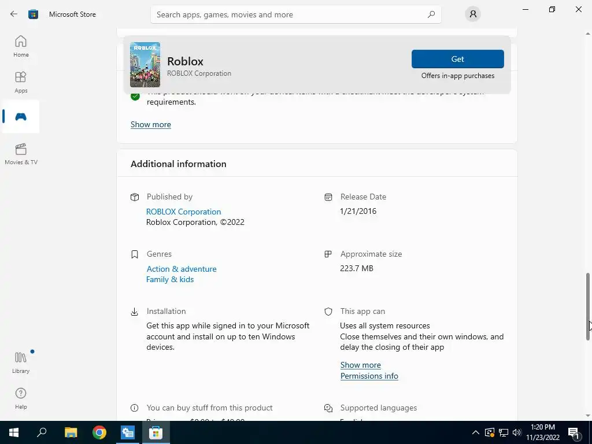Image resolution: width=592 pixels, height=444 pixels.
Task: Open the user account profile icon
Action: [x=473, y=14]
